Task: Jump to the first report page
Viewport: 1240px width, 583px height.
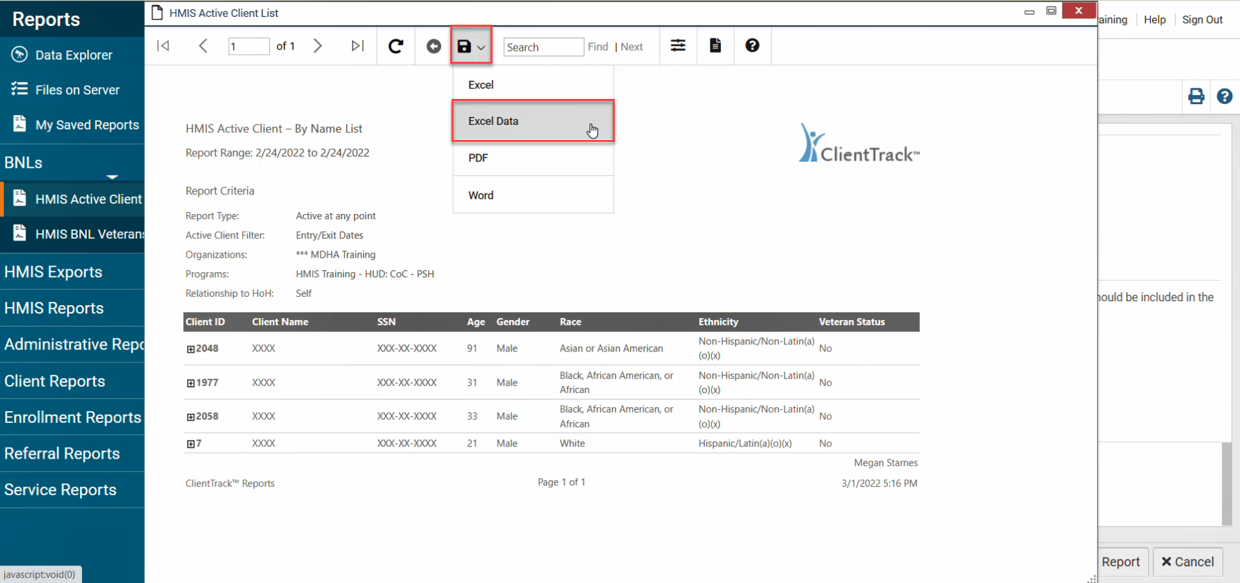Action: point(163,46)
